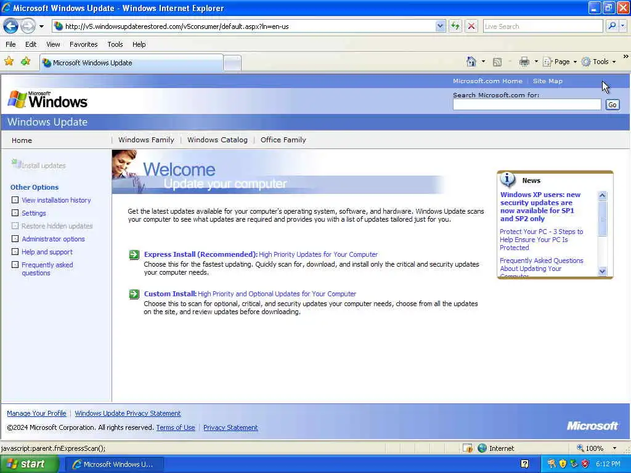Open a new blank tab
The image size is (631, 473).
click(x=232, y=63)
